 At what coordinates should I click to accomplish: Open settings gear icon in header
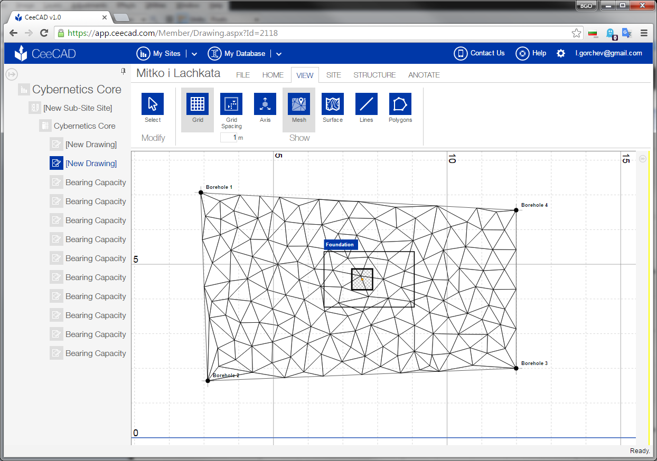tap(561, 53)
